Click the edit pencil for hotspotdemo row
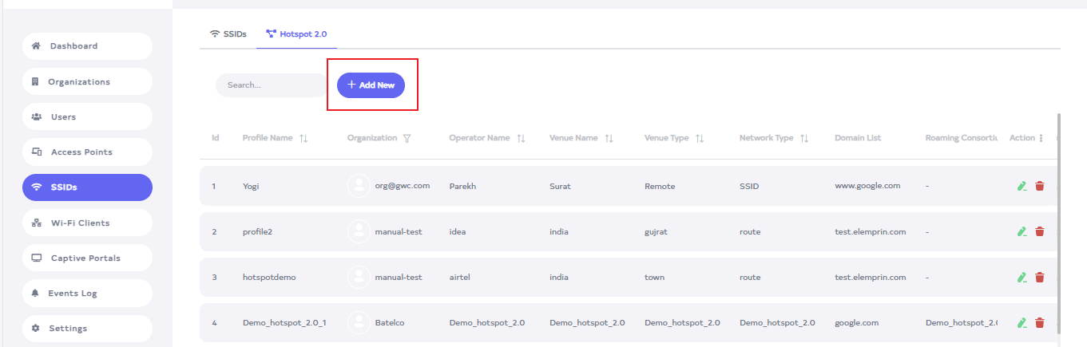This screenshot has width=1087, height=347. click(1022, 278)
